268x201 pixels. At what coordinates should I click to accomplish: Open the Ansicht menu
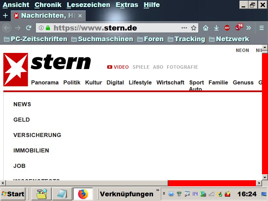(x=16, y=5)
